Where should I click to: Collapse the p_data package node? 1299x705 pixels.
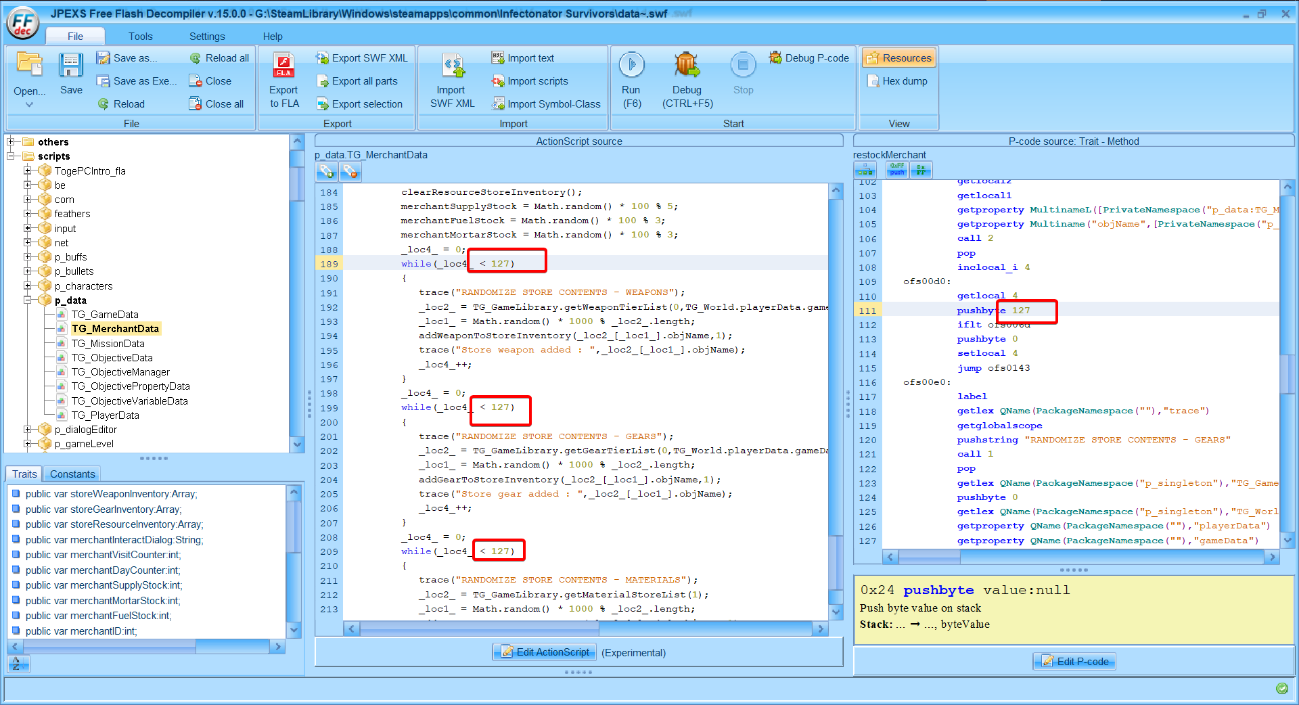pyautogui.click(x=28, y=300)
